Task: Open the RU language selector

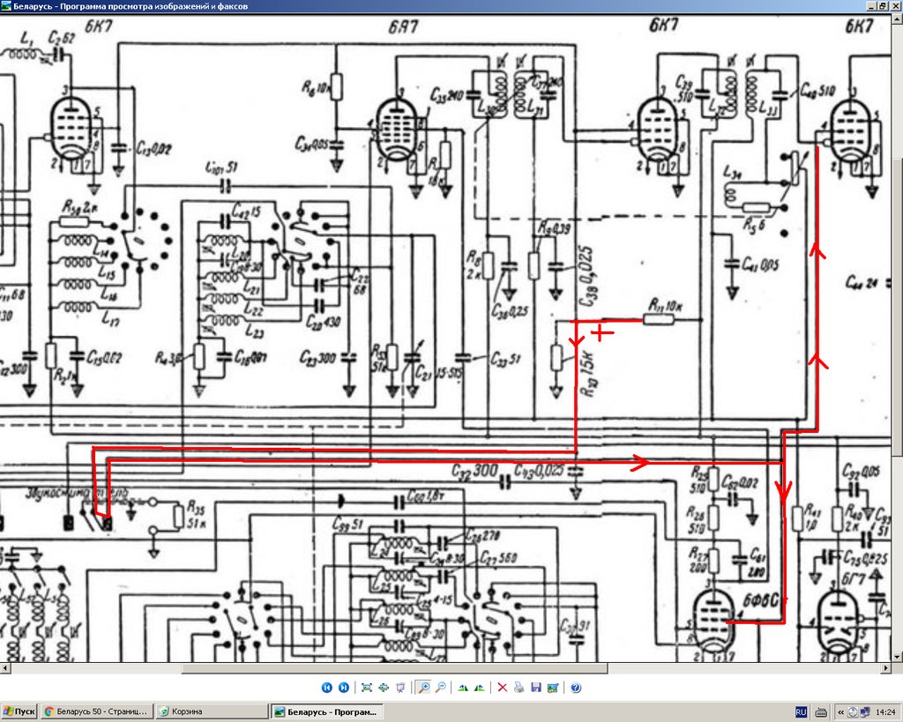Action: [x=802, y=711]
